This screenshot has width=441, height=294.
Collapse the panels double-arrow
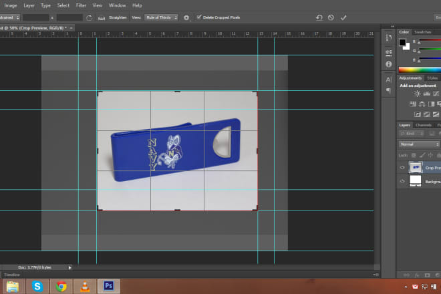pos(393,26)
